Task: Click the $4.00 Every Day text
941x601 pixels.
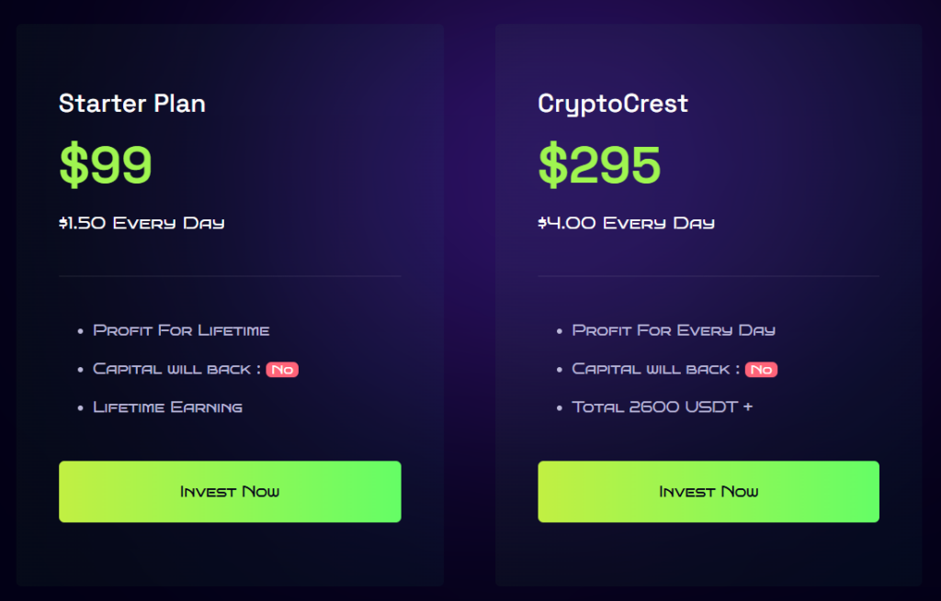Action: [626, 223]
